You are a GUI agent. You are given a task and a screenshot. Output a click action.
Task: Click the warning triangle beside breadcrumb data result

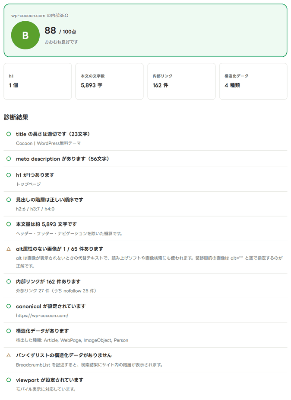(9, 355)
